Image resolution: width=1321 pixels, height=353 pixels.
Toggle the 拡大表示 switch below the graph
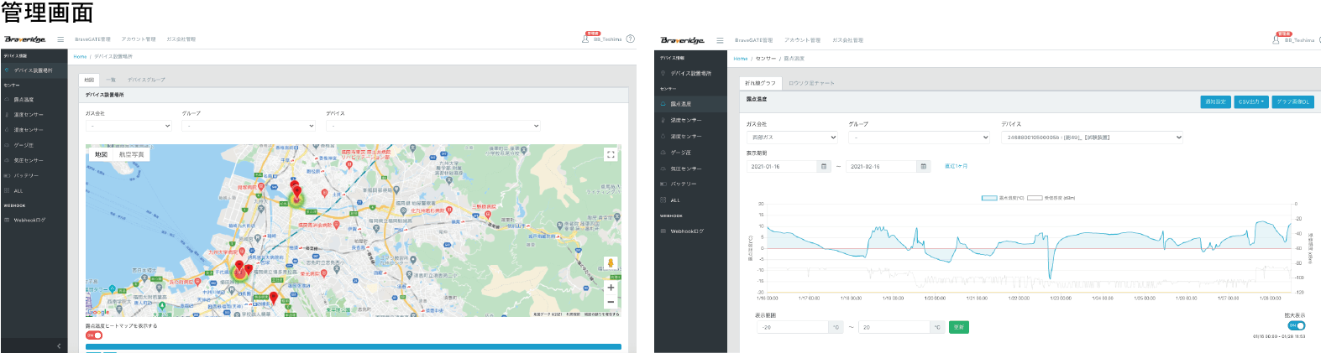1296,325
